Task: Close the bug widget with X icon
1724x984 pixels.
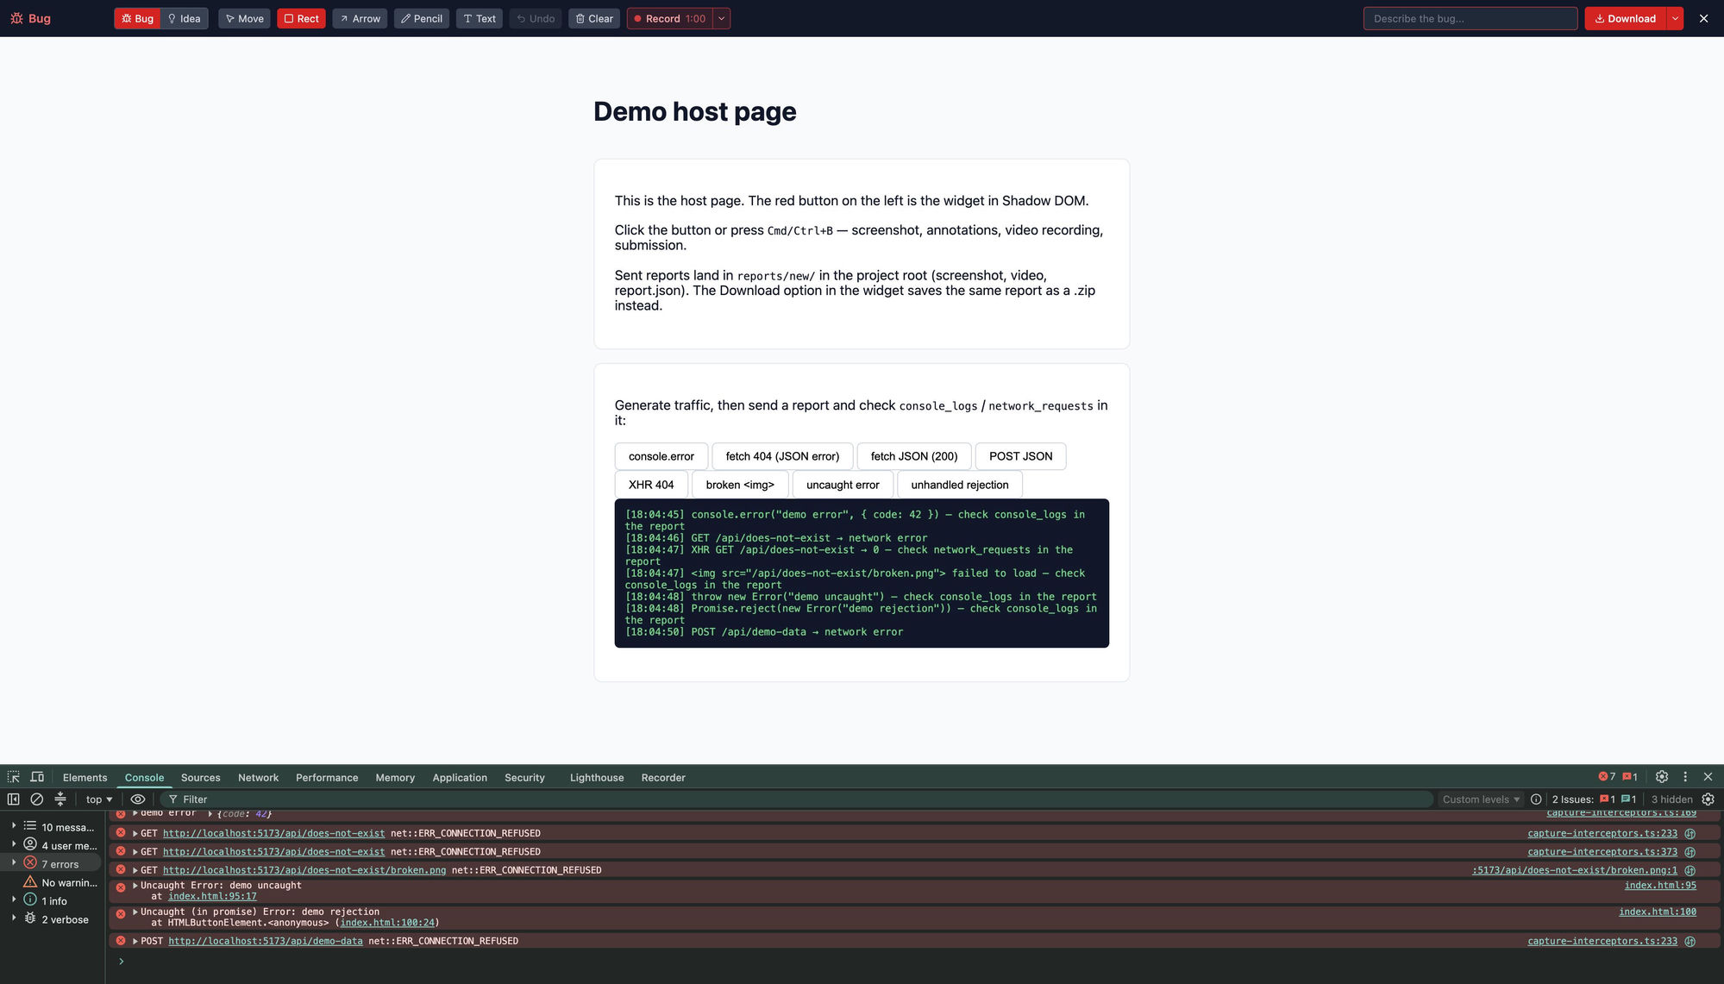Action: point(1703,18)
